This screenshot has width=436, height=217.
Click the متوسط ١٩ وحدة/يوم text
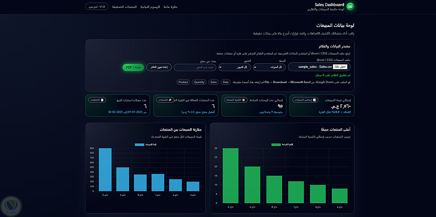(271, 112)
